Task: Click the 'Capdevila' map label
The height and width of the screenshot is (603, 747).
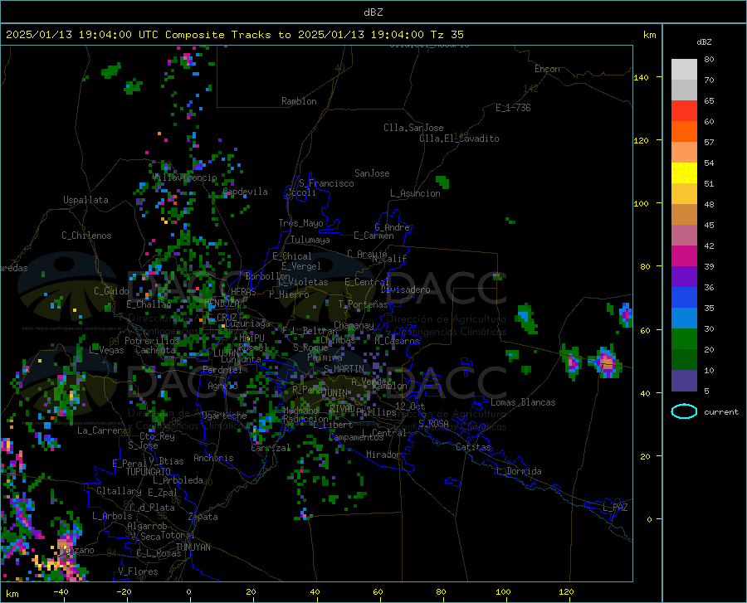Action: pyautogui.click(x=245, y=192)
